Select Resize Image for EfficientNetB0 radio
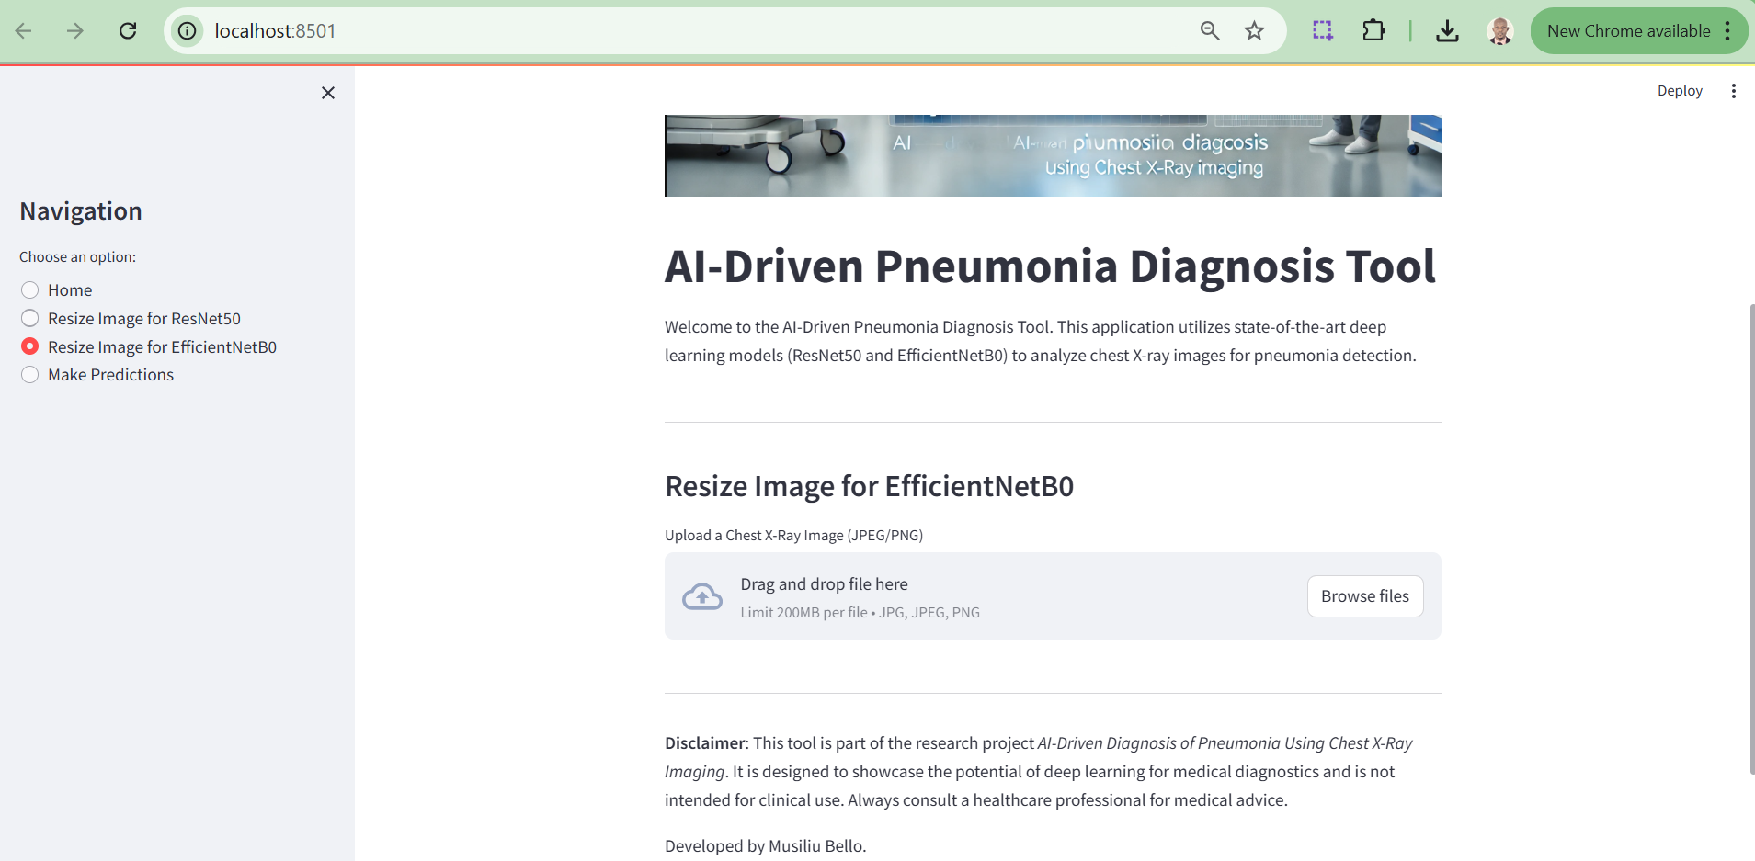Screen dimensions: 1755x861 pyautogui.click(x=30, y=346)
